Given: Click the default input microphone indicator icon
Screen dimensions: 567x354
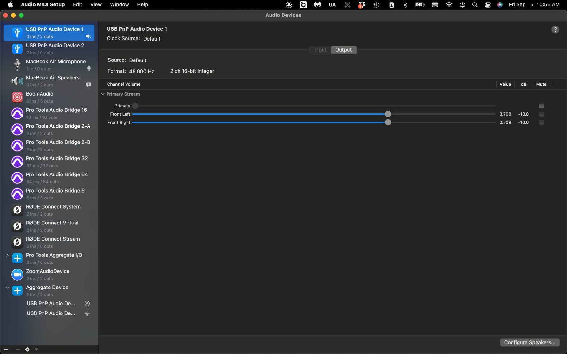Looking at the screenshot, I should (89, 68).
